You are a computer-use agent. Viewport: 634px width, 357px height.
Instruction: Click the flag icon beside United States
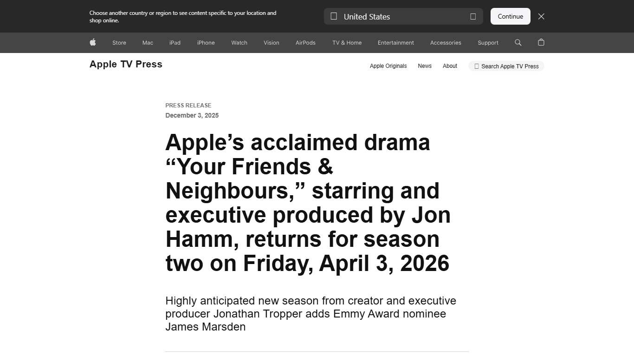333,16
